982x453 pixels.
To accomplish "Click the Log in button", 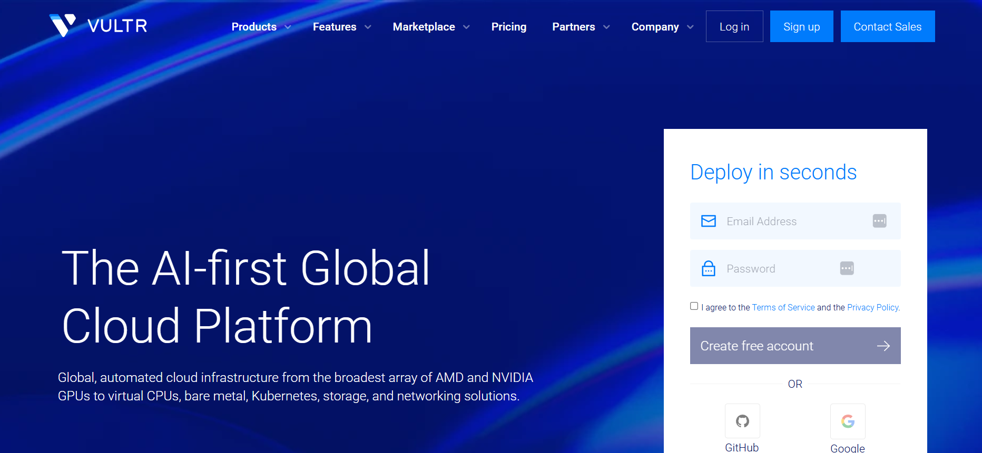I will point(734,26).
